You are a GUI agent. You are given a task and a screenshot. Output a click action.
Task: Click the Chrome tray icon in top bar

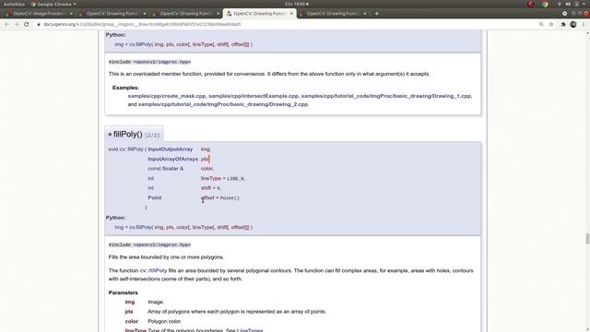pos(545,4)
